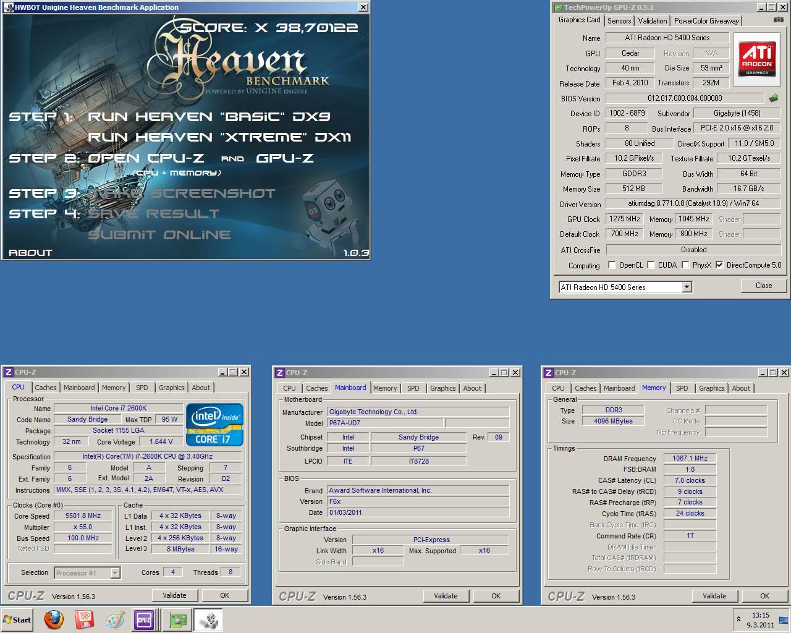
Task: Open Paint from the taskbar palette icon
Action: 114,619
